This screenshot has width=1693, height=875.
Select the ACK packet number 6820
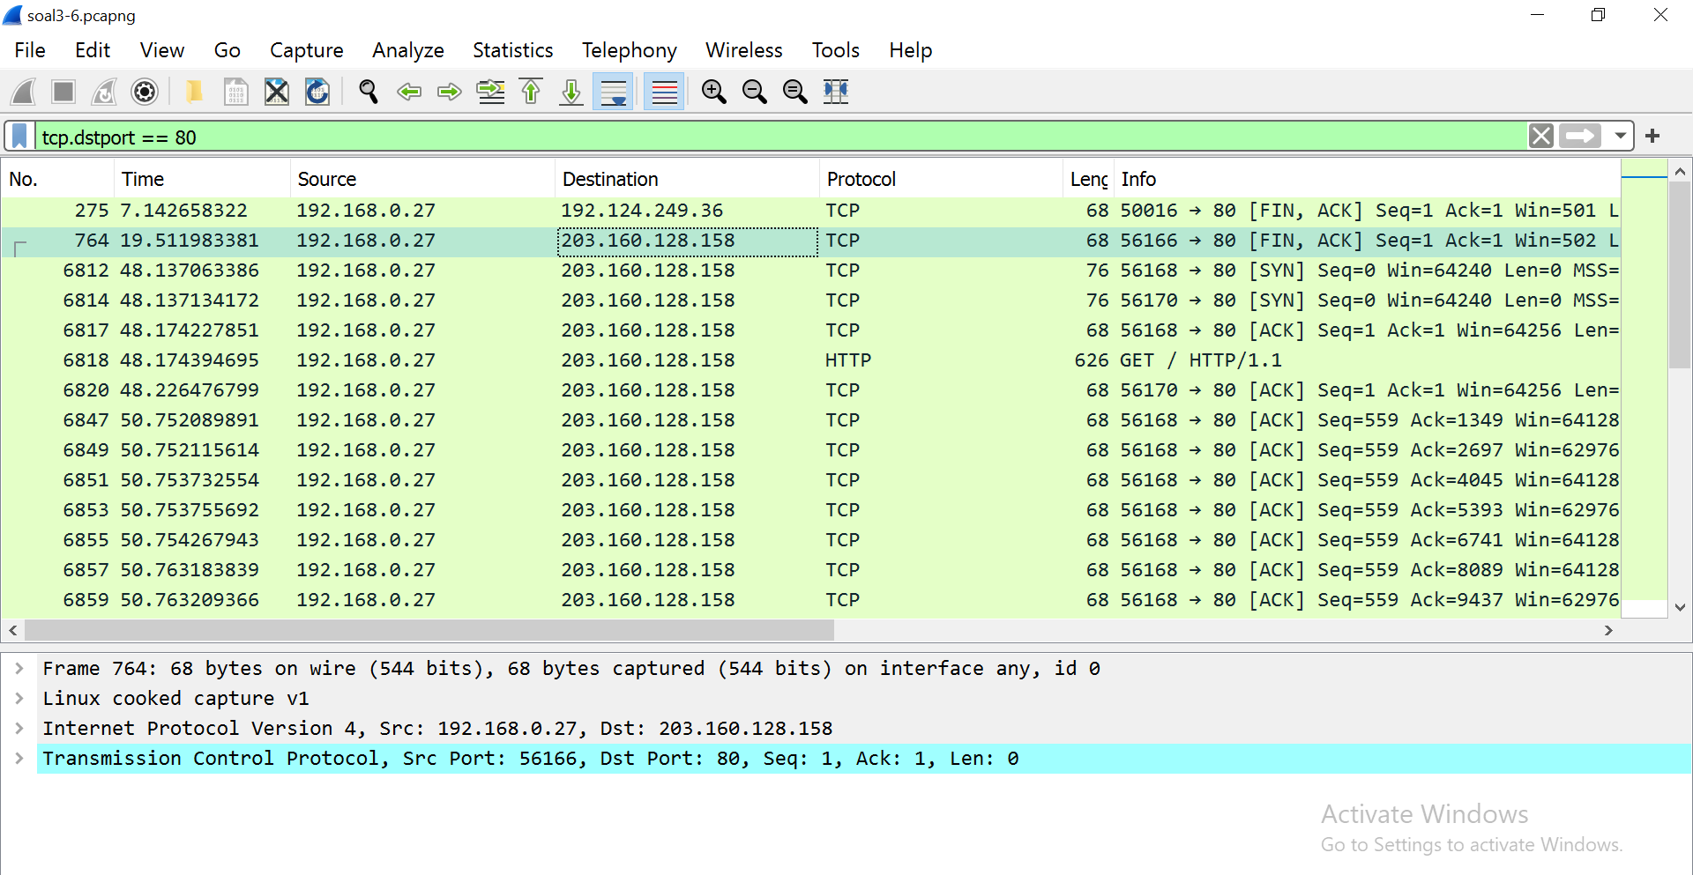(810, 390)
